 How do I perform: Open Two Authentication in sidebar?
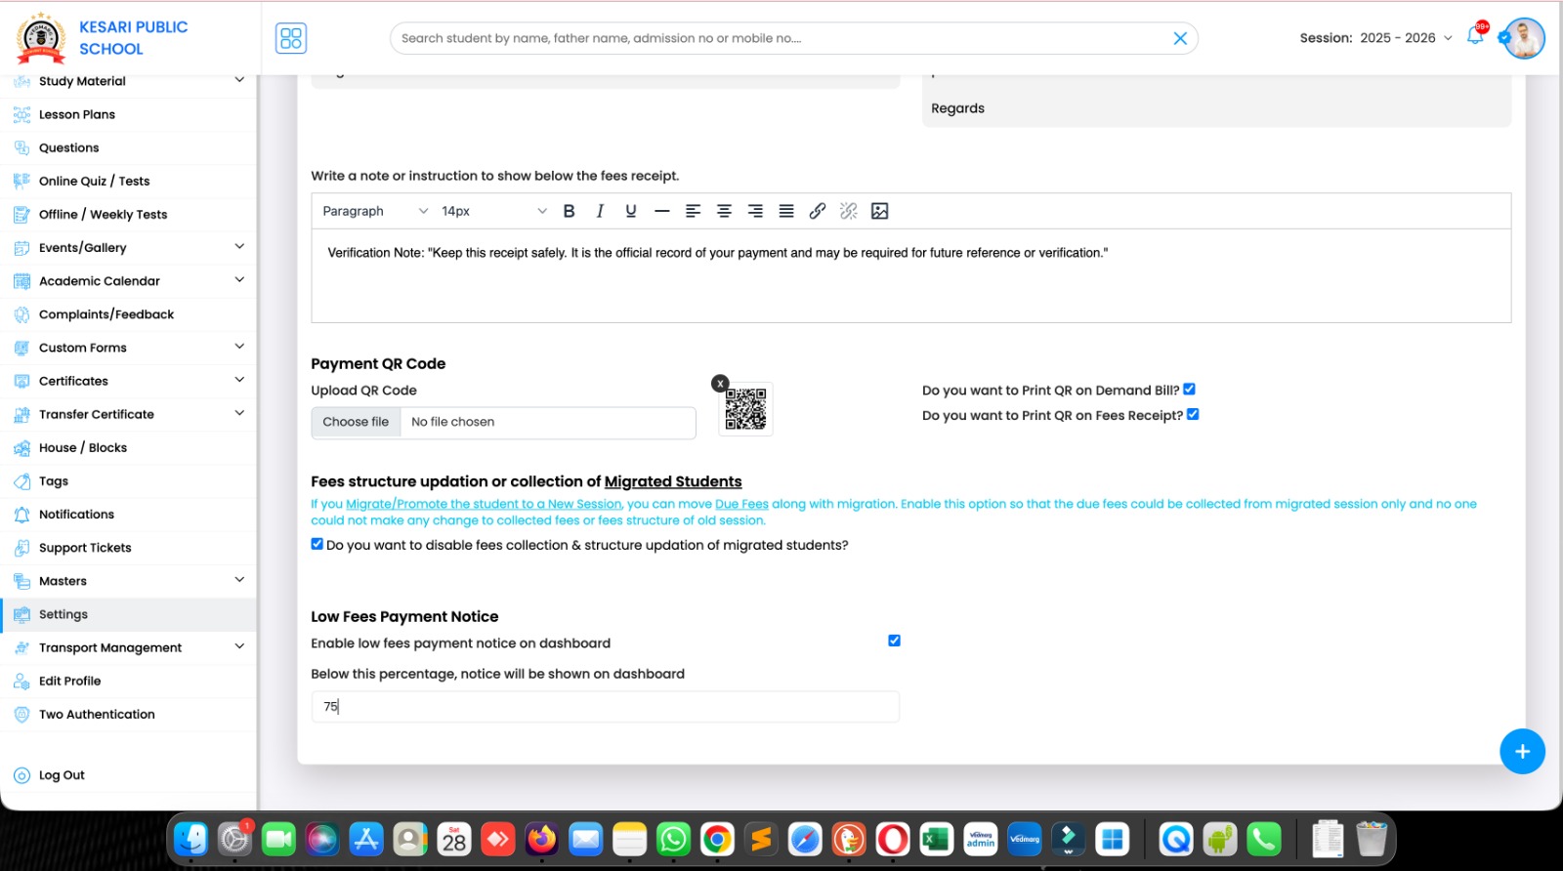coord(129,714)
